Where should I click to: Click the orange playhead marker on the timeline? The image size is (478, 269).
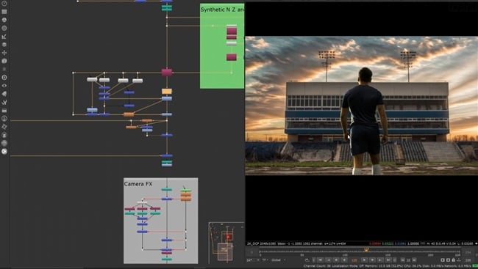coord(366,250)
